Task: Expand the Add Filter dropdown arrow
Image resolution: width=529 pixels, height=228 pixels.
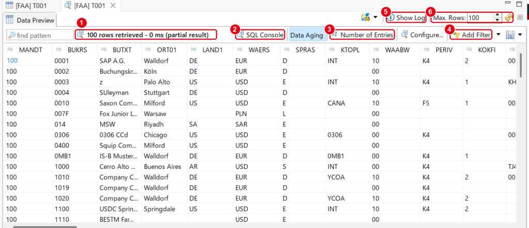Action: coord(498,34)
